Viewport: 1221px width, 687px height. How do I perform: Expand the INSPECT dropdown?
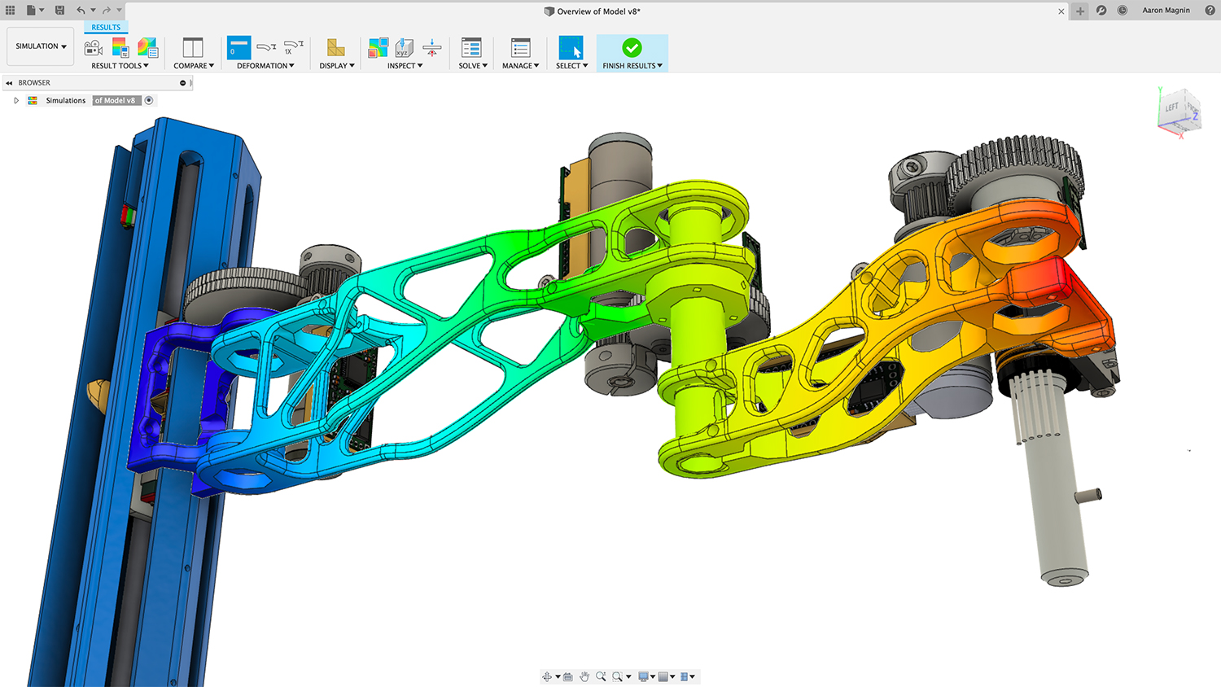pos(405,66)
